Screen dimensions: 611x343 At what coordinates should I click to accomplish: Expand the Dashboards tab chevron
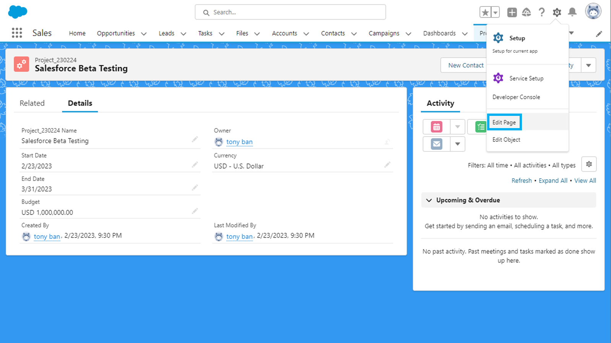[465, 34]
